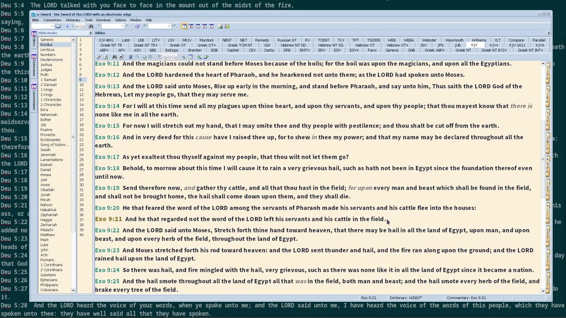Viewport: 566px width, 318px height.
Task: Open the back-history dropdown arrow
Action: (73, 26)
